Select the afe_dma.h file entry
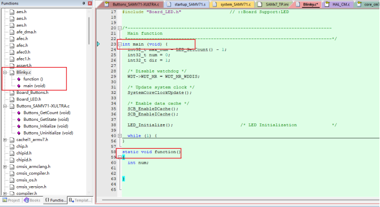380x207 pixels. coord(26,32)
